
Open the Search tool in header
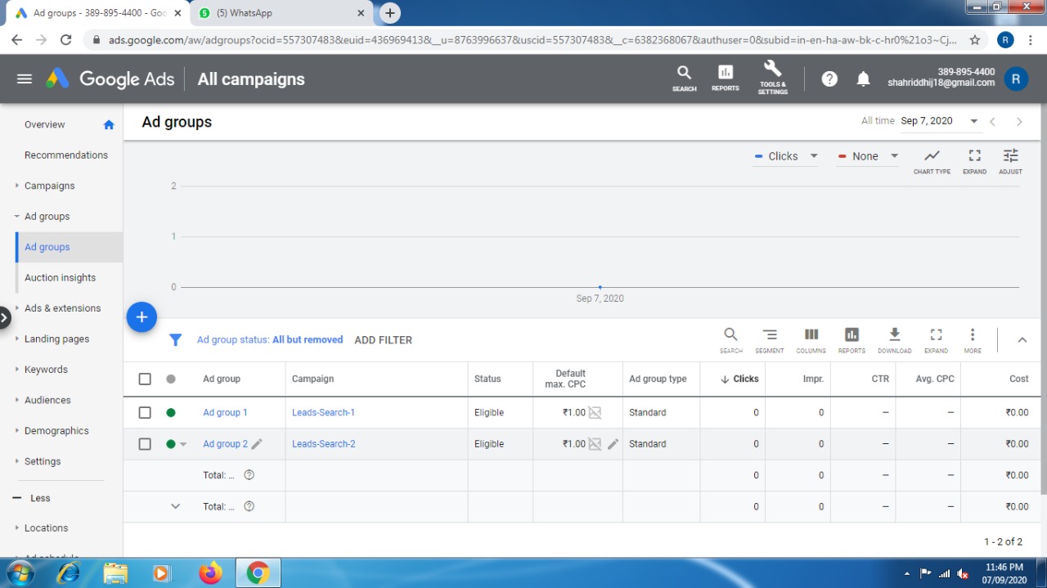coord(684,79)
